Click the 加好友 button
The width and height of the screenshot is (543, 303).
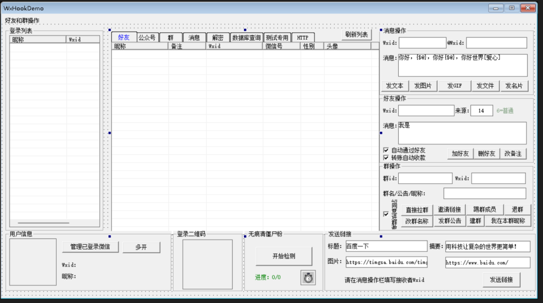(460, 153)
